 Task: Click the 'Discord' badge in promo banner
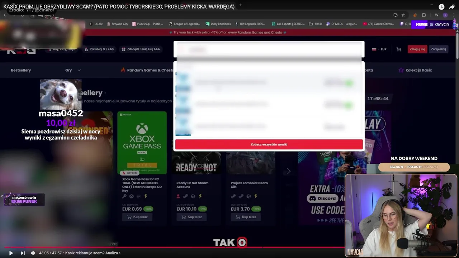(x=323, y=198)
